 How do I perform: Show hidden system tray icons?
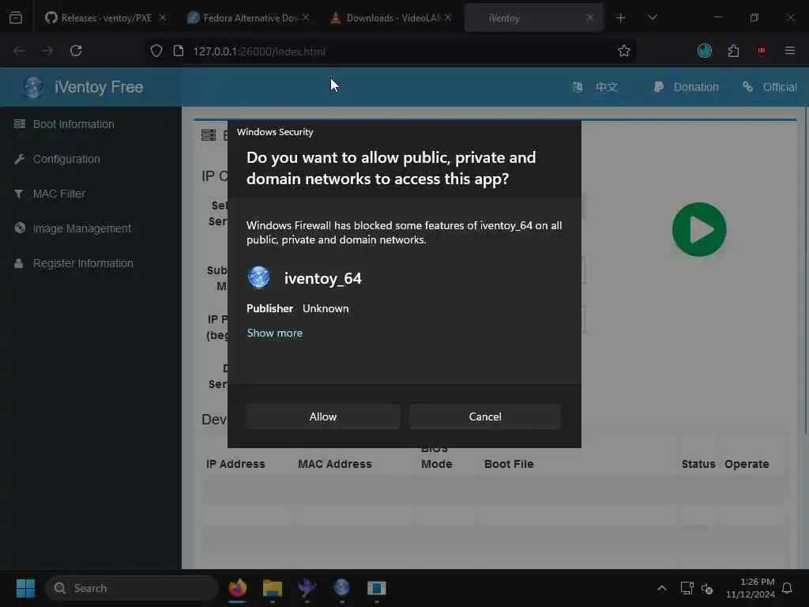click(x=662, y=588)
